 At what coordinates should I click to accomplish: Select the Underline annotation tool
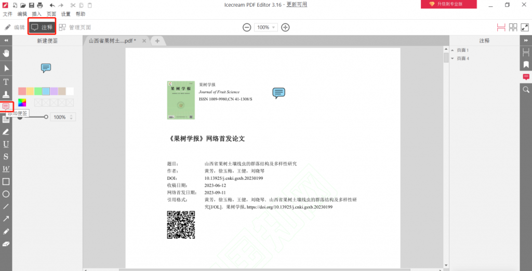coord(6,144)
